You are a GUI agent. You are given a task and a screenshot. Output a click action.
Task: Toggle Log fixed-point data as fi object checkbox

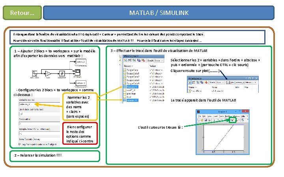[20, 144]
